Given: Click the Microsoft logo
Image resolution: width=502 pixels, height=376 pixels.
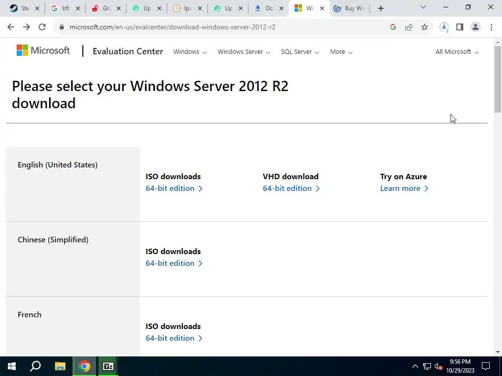Looking at the screenshot, I should click(43, 50).
